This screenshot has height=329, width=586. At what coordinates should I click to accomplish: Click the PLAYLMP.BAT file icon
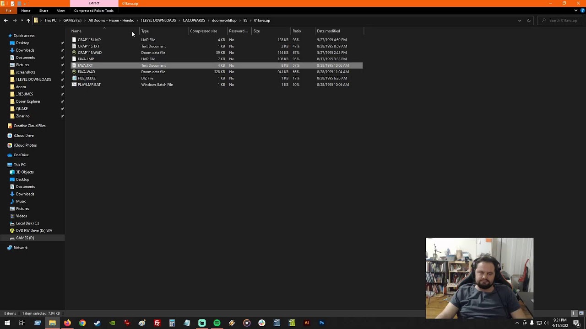tap(74, 85)
